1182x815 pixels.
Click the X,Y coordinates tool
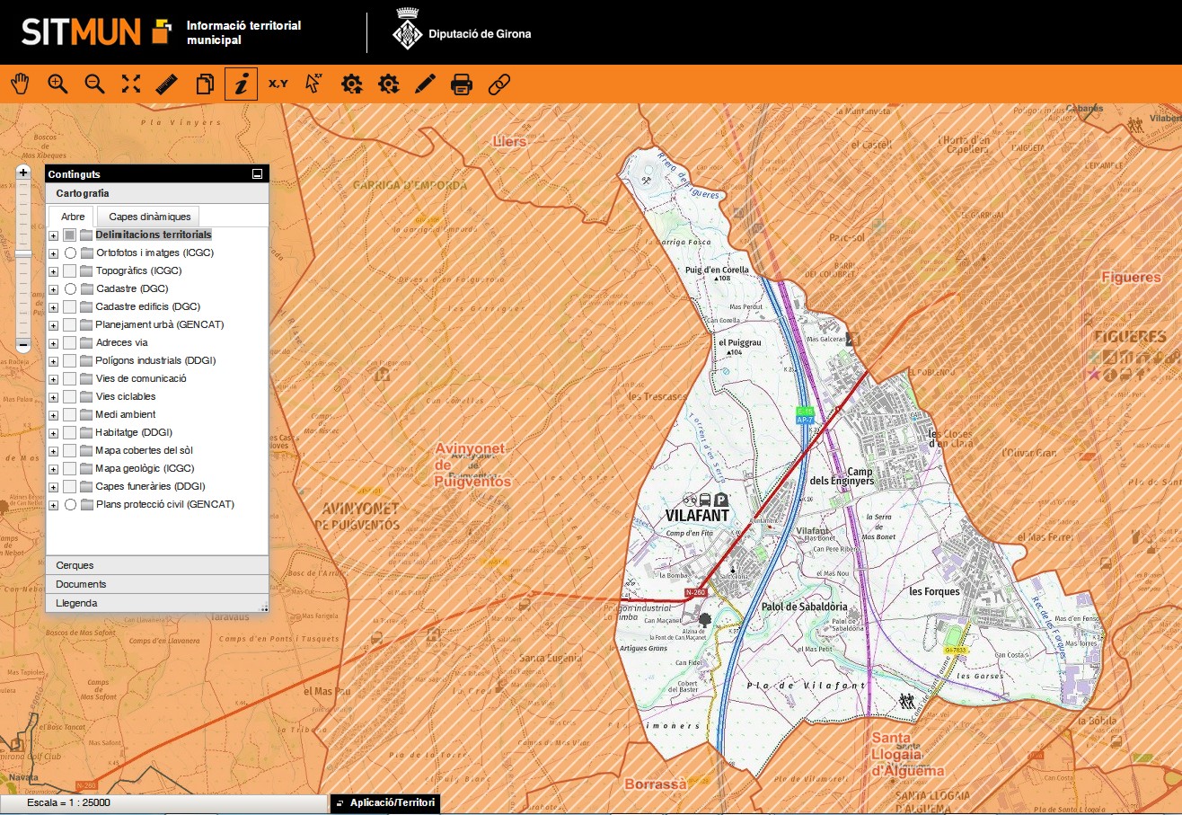click(278, 84)
